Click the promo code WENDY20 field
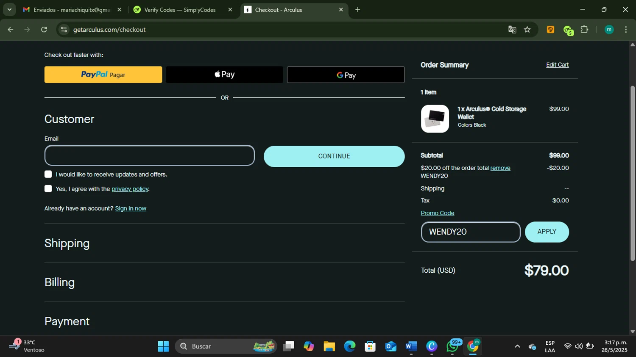Viewport: 636px width, 357px height. [x=471, y=232]
